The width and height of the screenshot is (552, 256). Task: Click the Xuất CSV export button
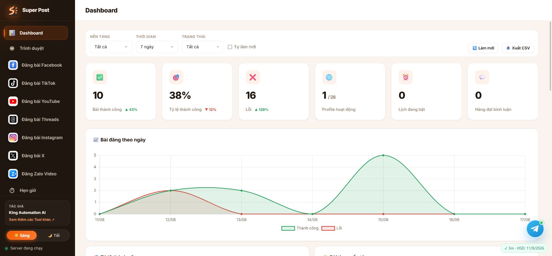518,48
